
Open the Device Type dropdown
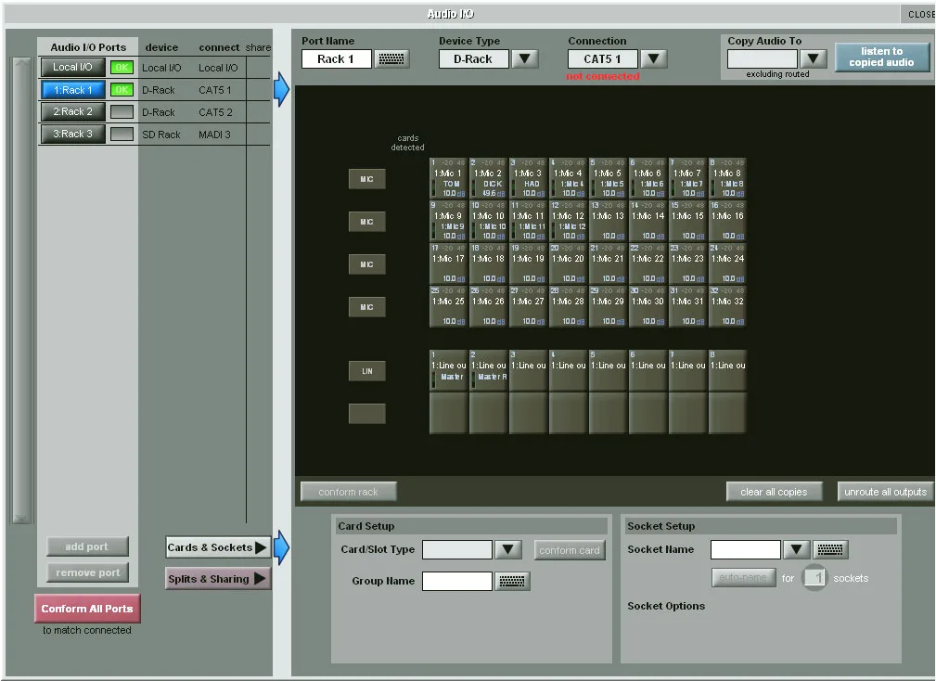(x=525, y=59)
